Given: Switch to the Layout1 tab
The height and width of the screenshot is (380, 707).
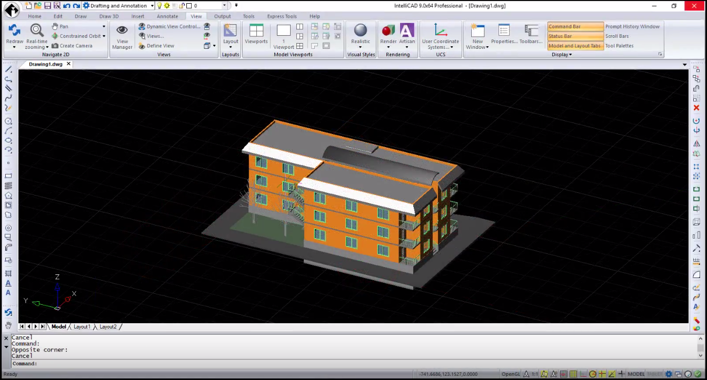Looking at the screenshot, I should pos(82,326).
